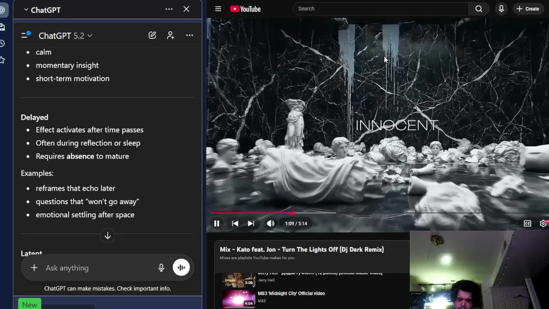This screenshot has height=309, width=549.
Task: Open the video player settings gear
Action: [543, 224]
